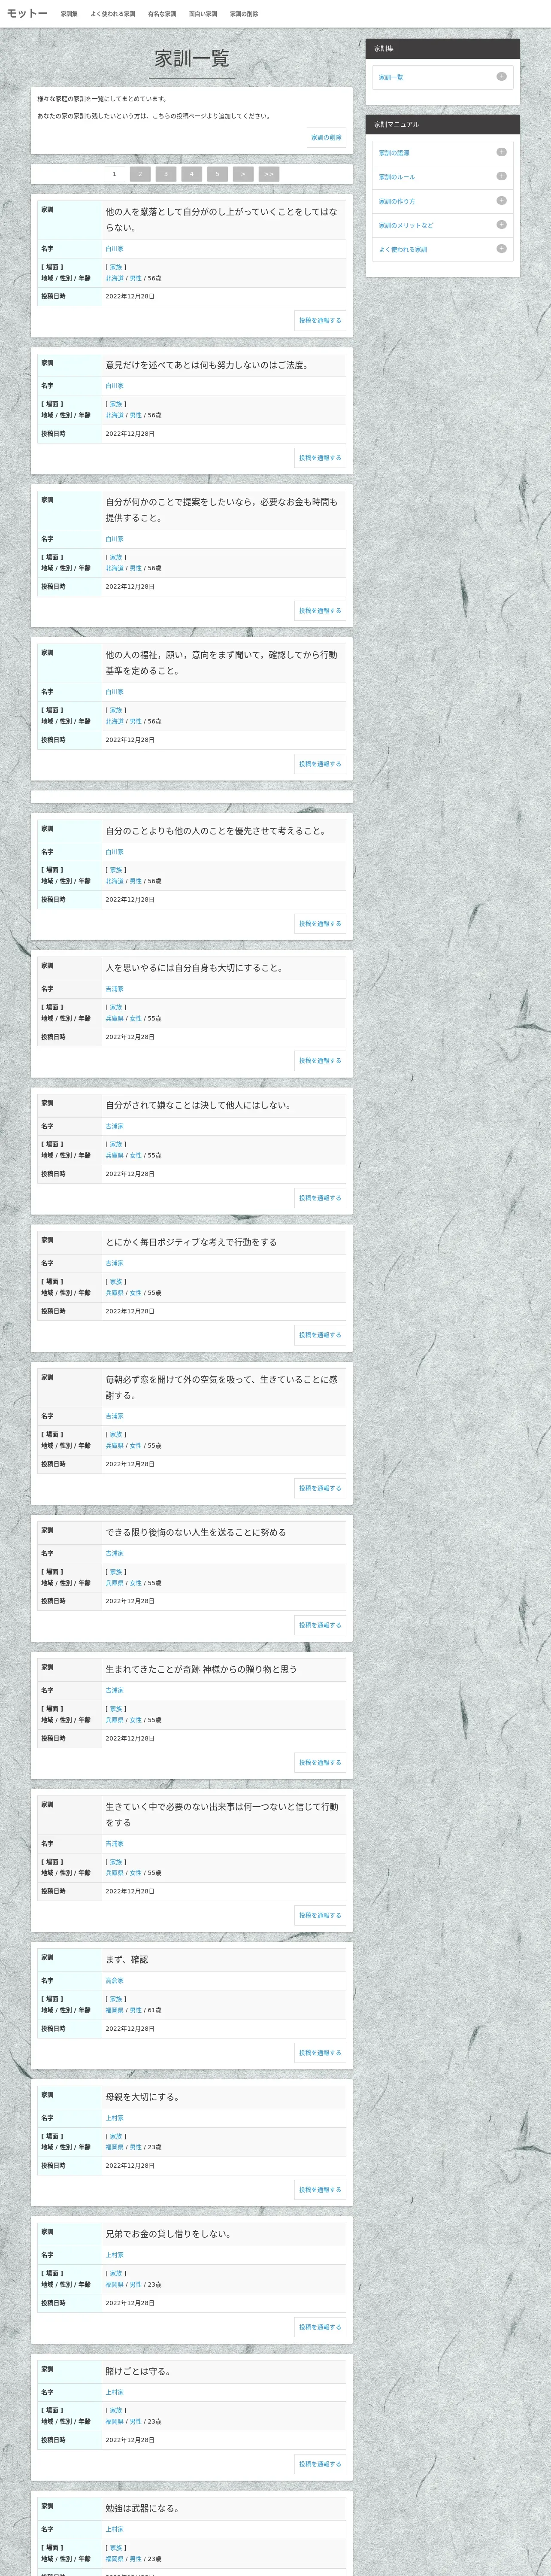Image resolution: width=551 pixels, height=2576 pixels.
Task: Click 男性 in the '意見だけを述べて' card
Action: tap(136, 415)
